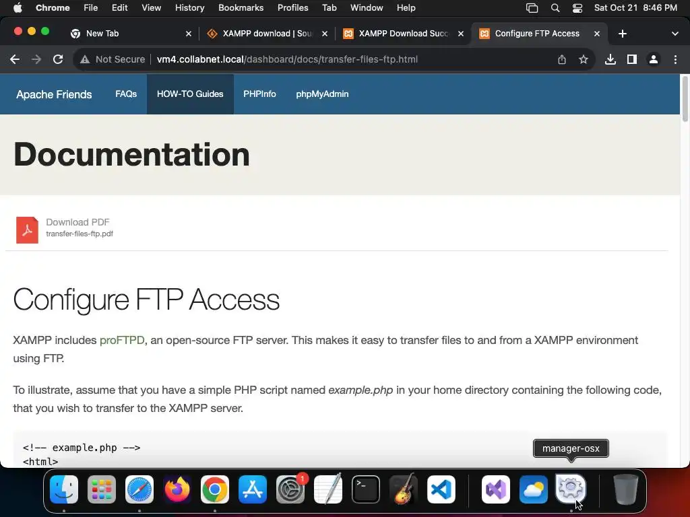Close the Configure FTP Access tab

pyautogui.click(x=597, y=34)
